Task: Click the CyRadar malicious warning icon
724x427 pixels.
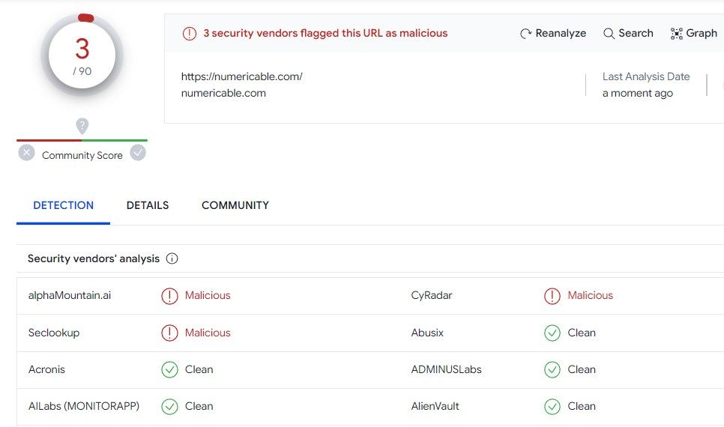Action: pyautogui.click(x=552, y=296)
